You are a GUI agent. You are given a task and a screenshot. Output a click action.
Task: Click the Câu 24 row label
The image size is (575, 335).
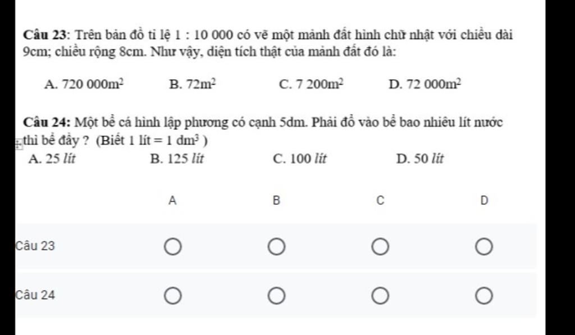pyautogui.click(x=35, y=295)
